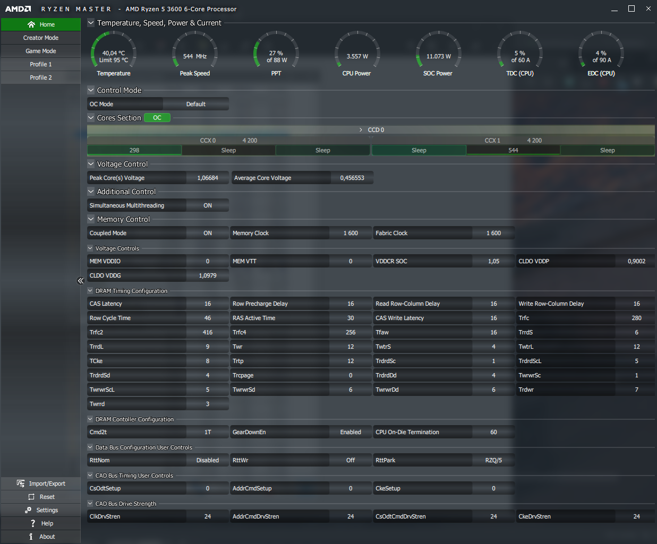The width and height of the screenshot is (657, 544).
Task: Open the About page
Action: [x=41, y=537]
